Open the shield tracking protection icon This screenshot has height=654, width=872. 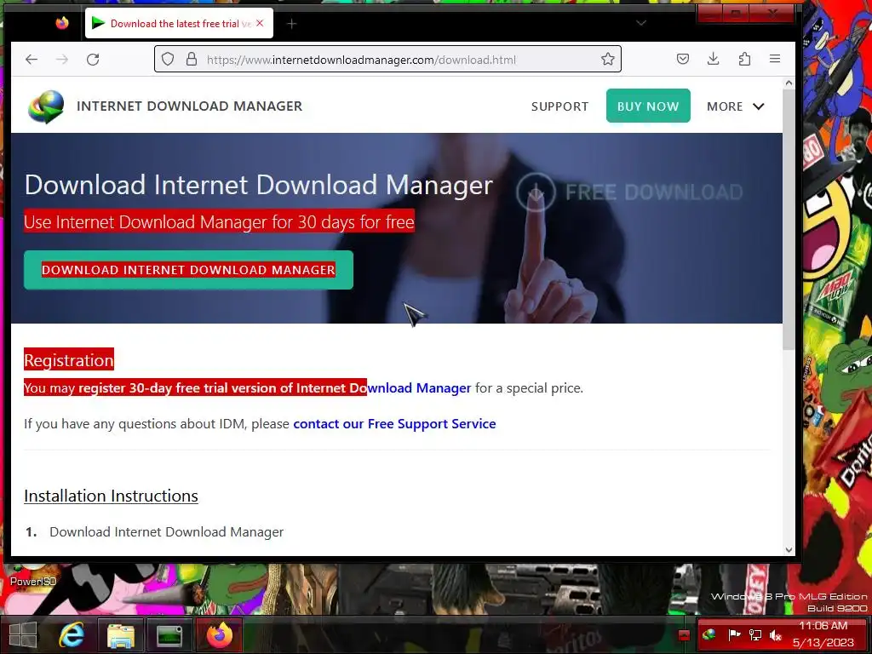coord(168,59)
